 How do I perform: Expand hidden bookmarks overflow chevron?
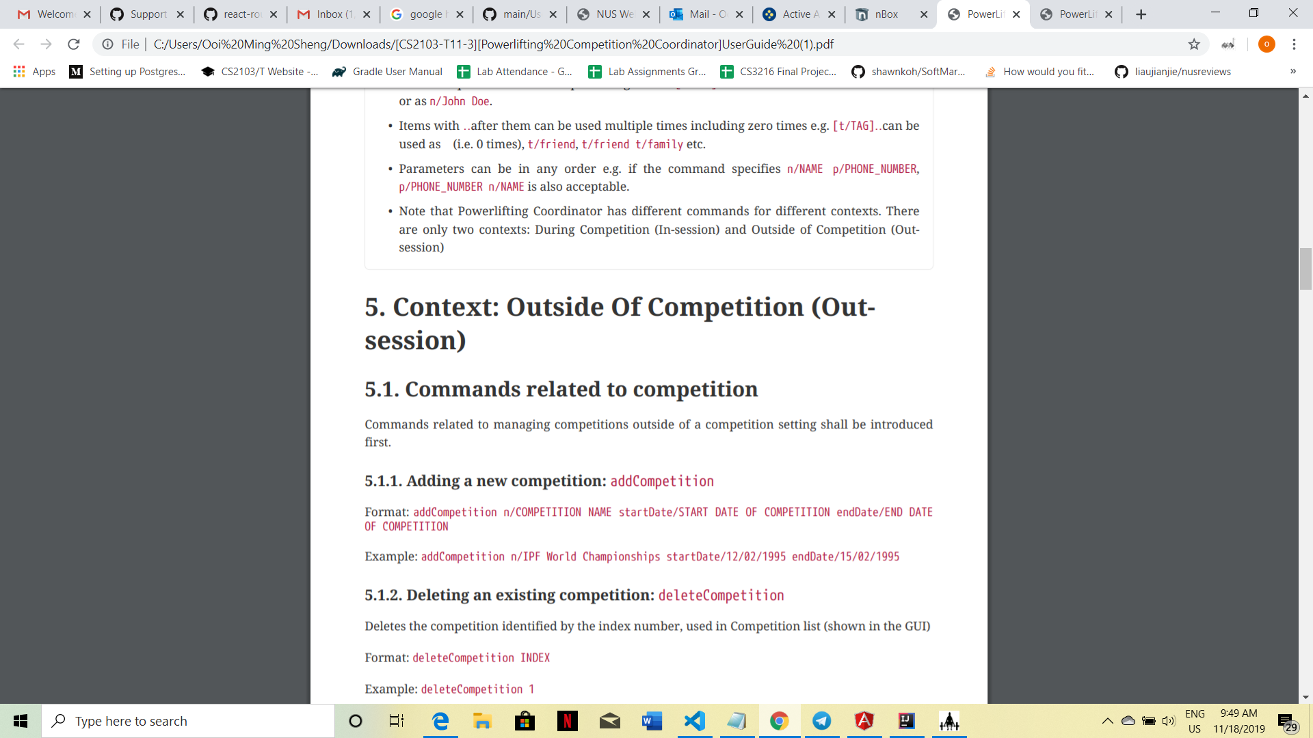pyautogui.click(x=1292, y=72)
